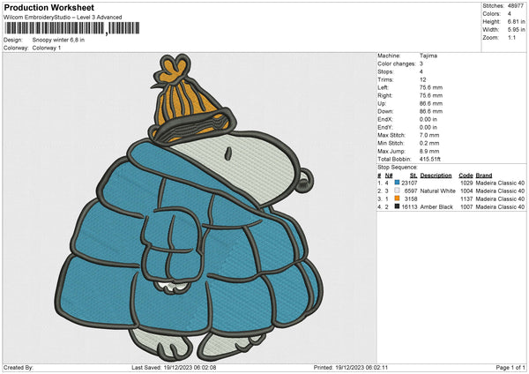This screenshot has height=374, width=529.
Task: Click the Natural White color swatch
Action: pyautogui.click(x=397, y=191)
